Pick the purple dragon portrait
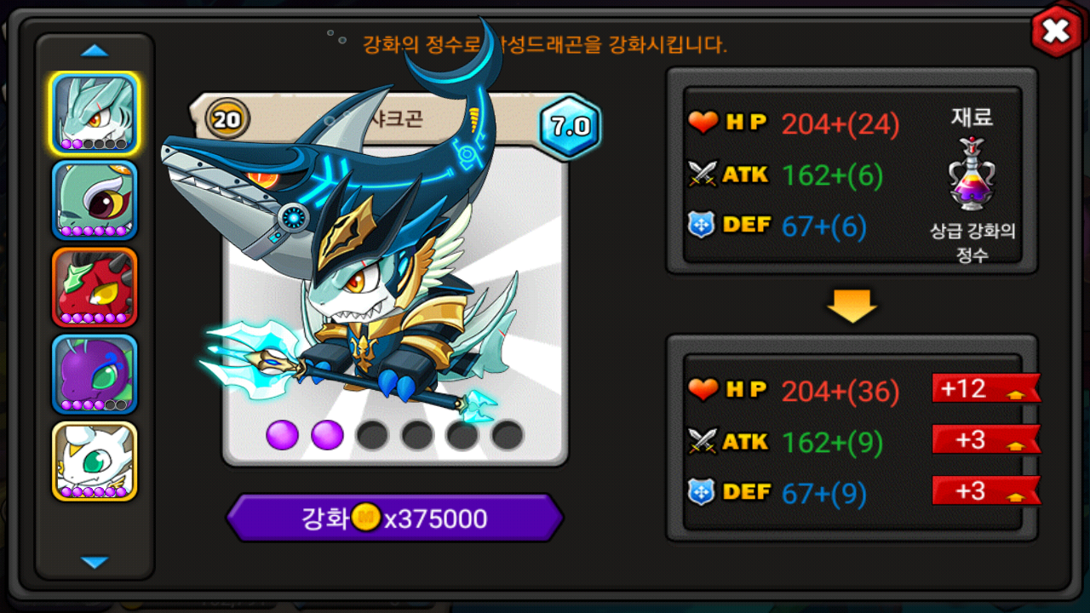Image resolution: width=1090 pixels, height=613 pixels. point(94,374)
